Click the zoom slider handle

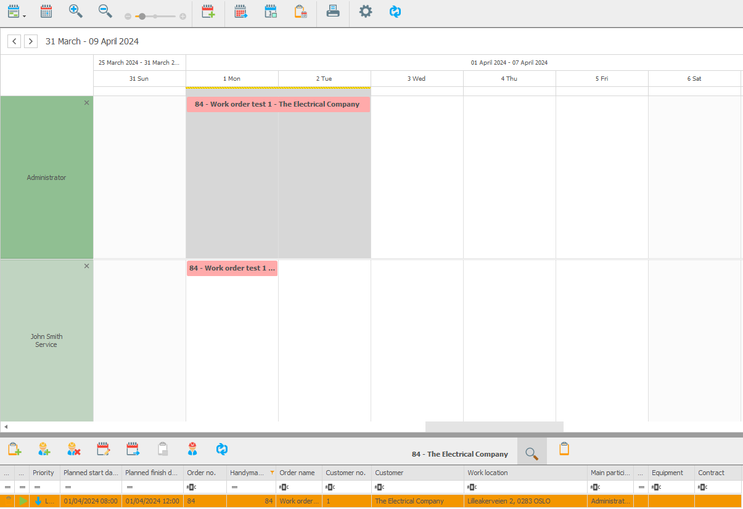142,17
